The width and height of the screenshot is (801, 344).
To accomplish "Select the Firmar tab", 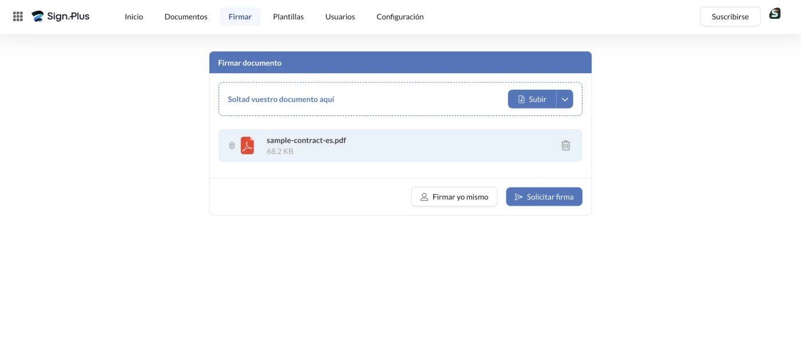I will click(240, 17).
